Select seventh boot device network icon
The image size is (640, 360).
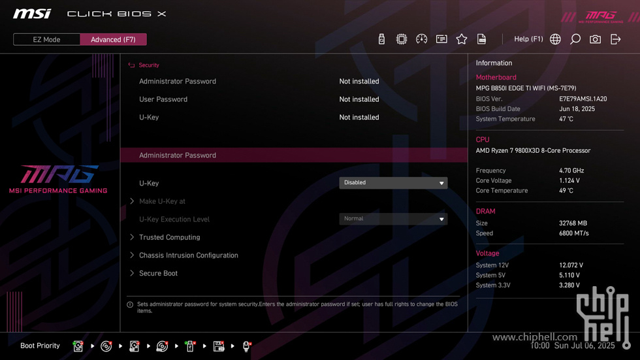click(x=247, y=346)
